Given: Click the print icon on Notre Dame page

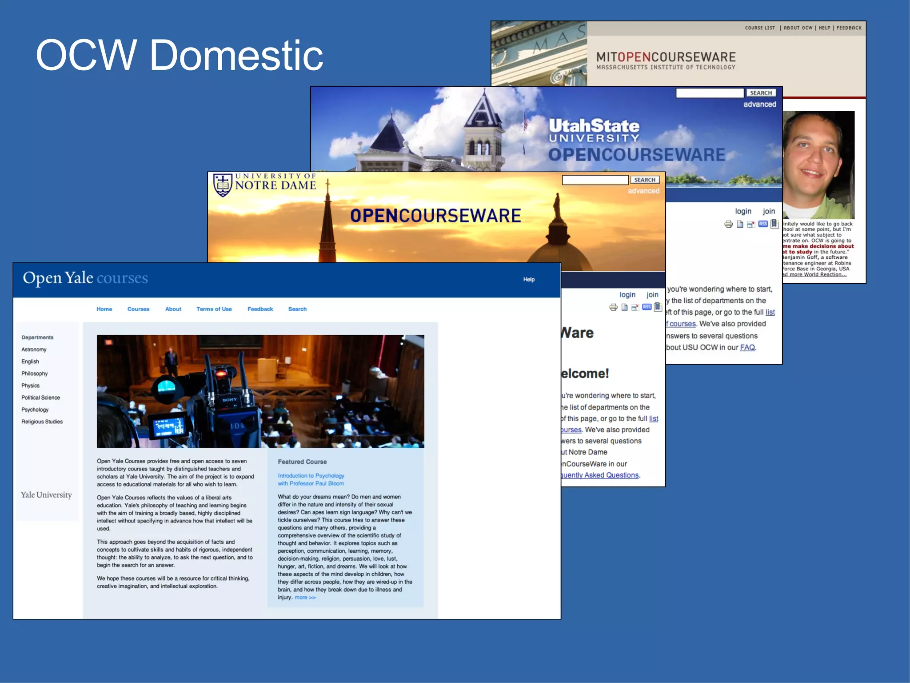Looking at the screenshot, I should (613, 307).
